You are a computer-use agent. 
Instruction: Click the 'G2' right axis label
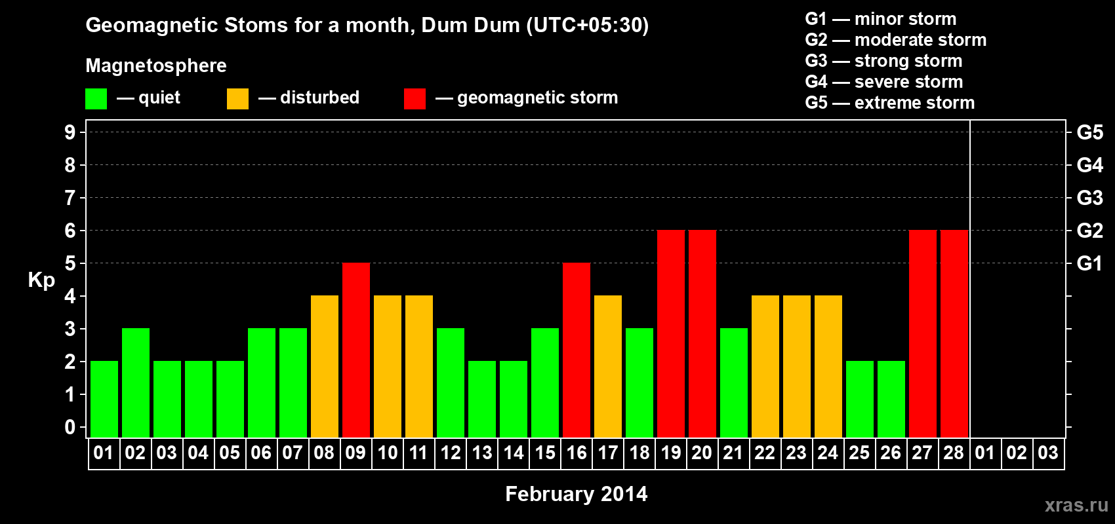coord(1090,231)
